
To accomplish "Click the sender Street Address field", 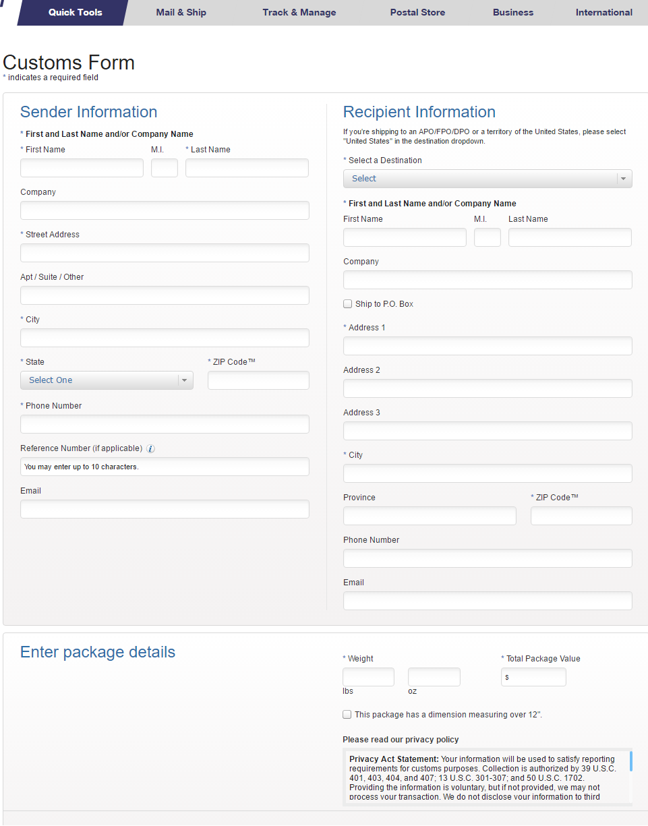I will coord(165,253).
